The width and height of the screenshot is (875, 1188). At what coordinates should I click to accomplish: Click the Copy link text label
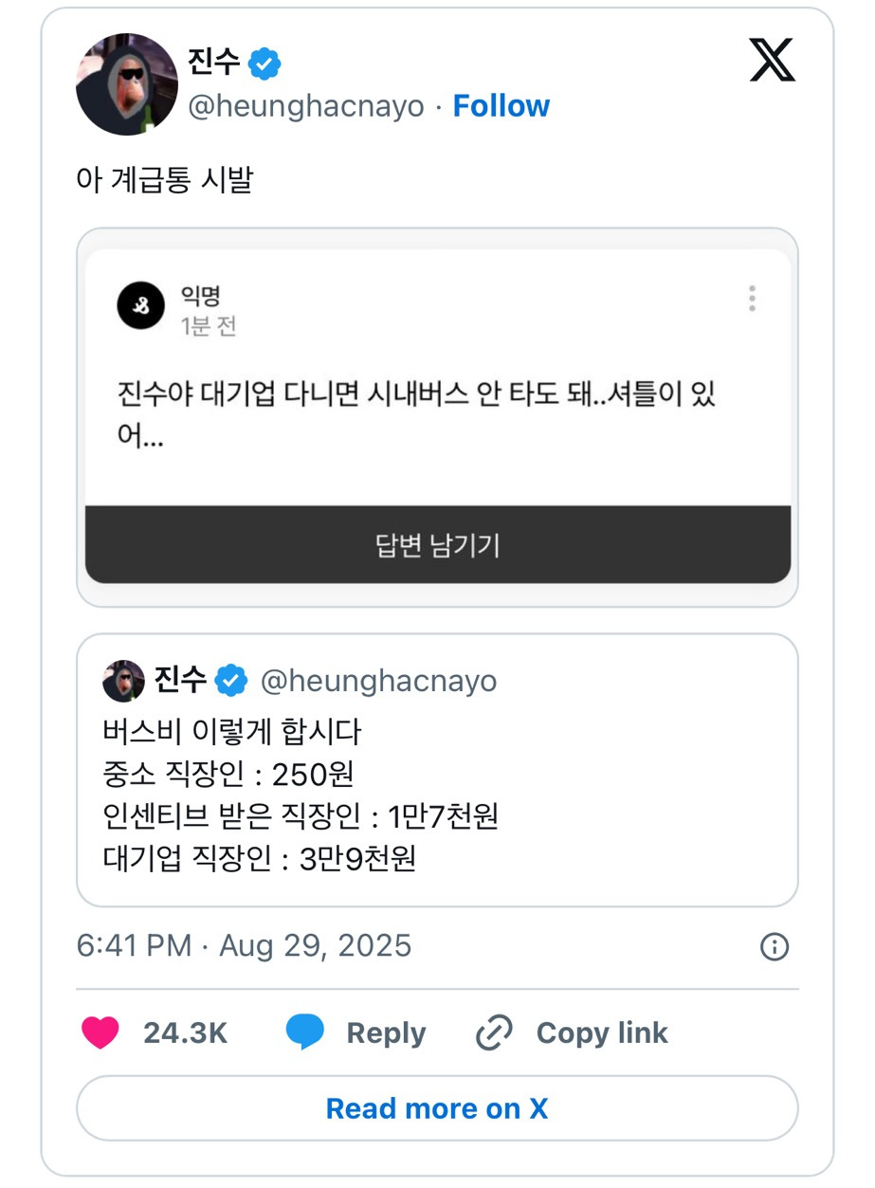tap(602, 1033)
